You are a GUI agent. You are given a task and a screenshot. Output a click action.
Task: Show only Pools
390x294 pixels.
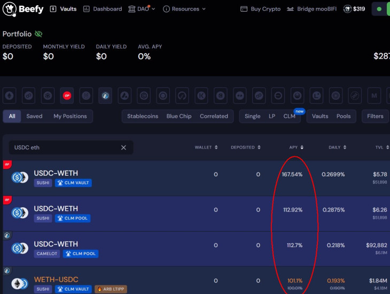pyautogui.click(x=344, y=116)
